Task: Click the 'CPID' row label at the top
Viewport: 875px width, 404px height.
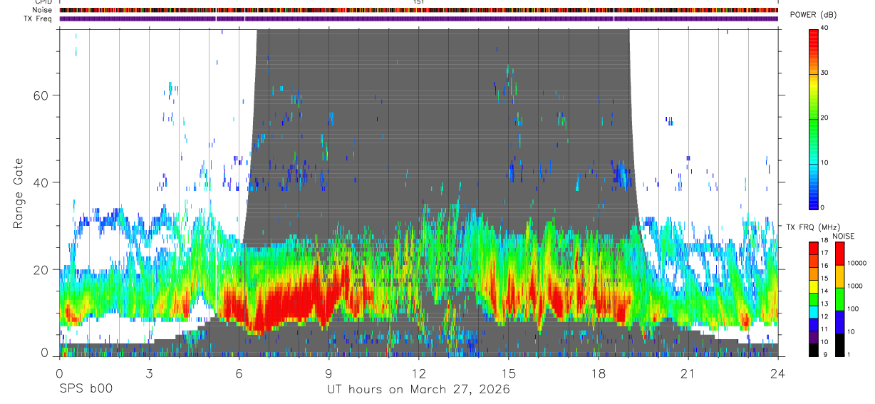Action: (x=43, y=2)
